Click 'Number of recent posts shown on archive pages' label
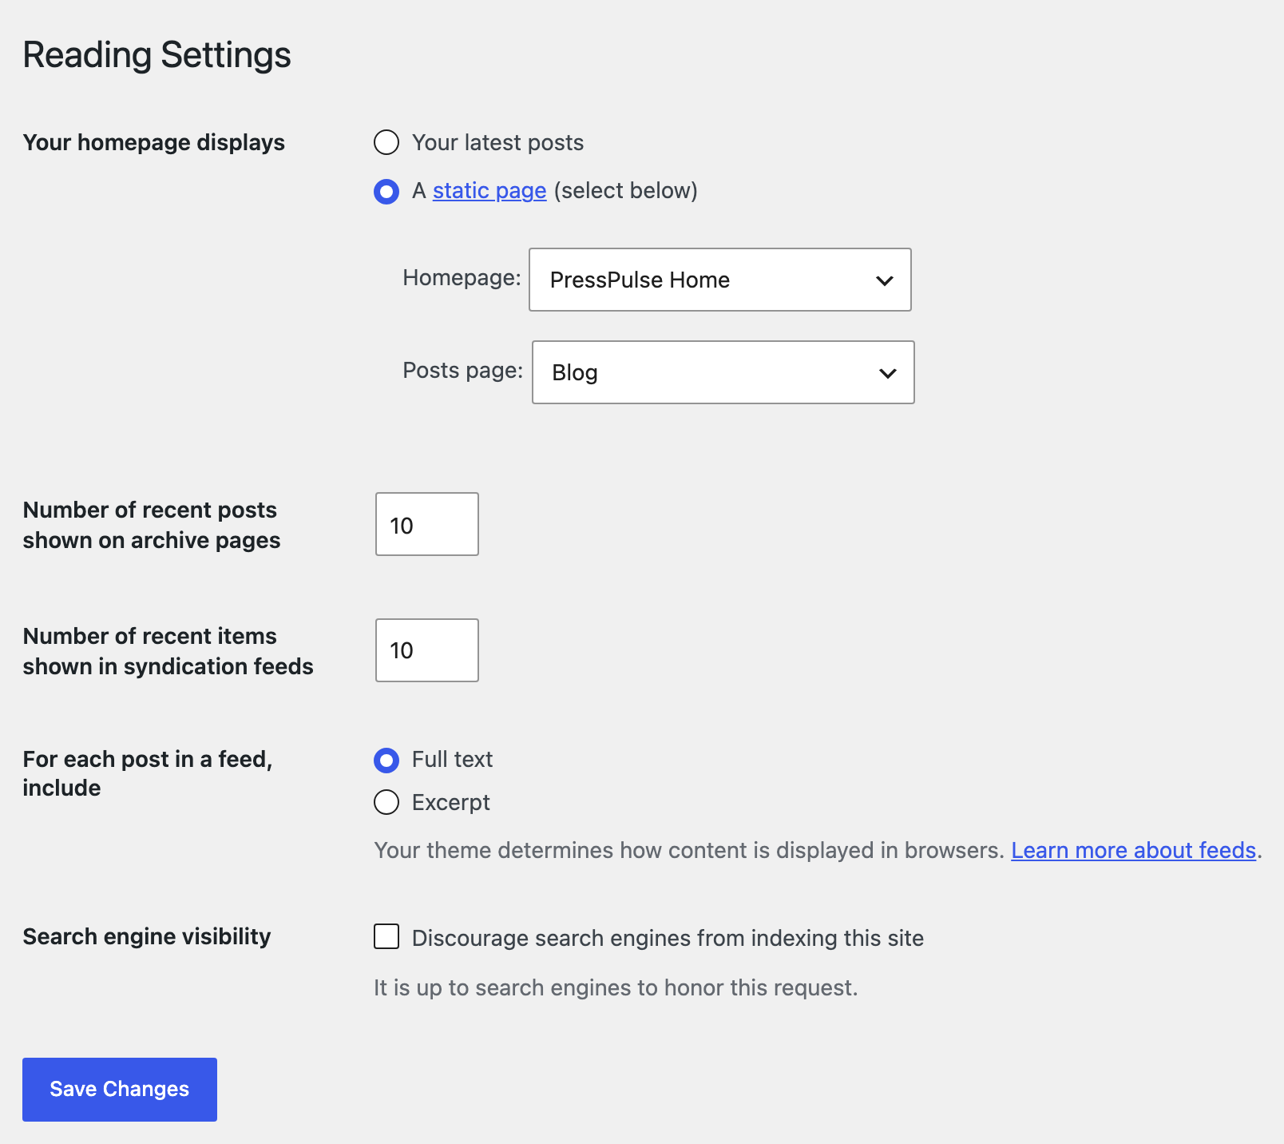1284x1144 pixels. pos(152,525)
